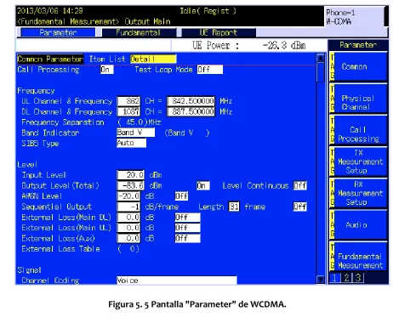Change External Loss (Main DL) Off dropdown

pyautogui.click(x=187, y=218)
